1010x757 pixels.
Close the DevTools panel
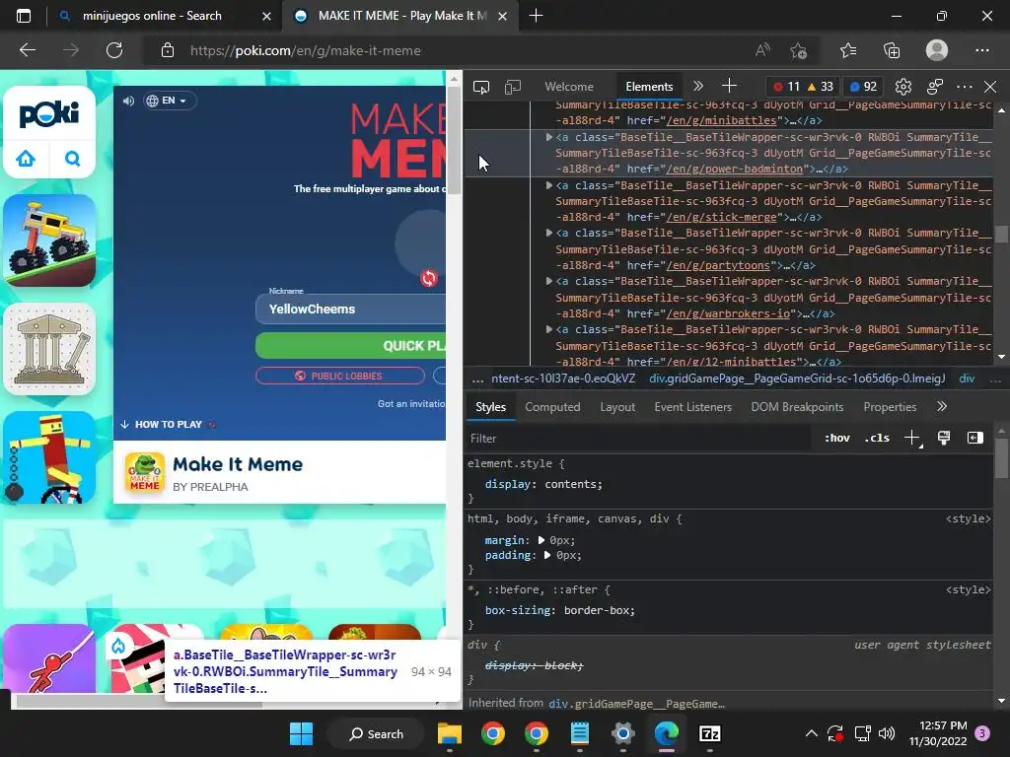click(990, 87)
